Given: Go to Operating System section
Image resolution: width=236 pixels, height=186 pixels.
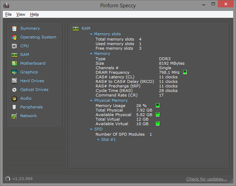Looking at the screenshot, I should 38,37.
